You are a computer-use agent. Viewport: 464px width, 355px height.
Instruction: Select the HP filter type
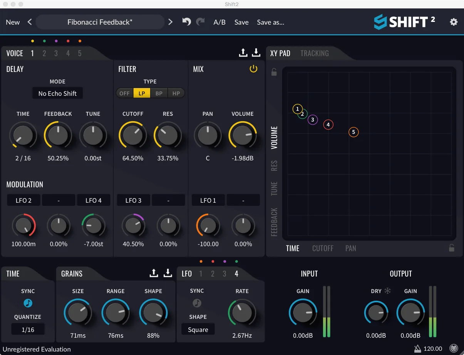(x=176, y=93)
